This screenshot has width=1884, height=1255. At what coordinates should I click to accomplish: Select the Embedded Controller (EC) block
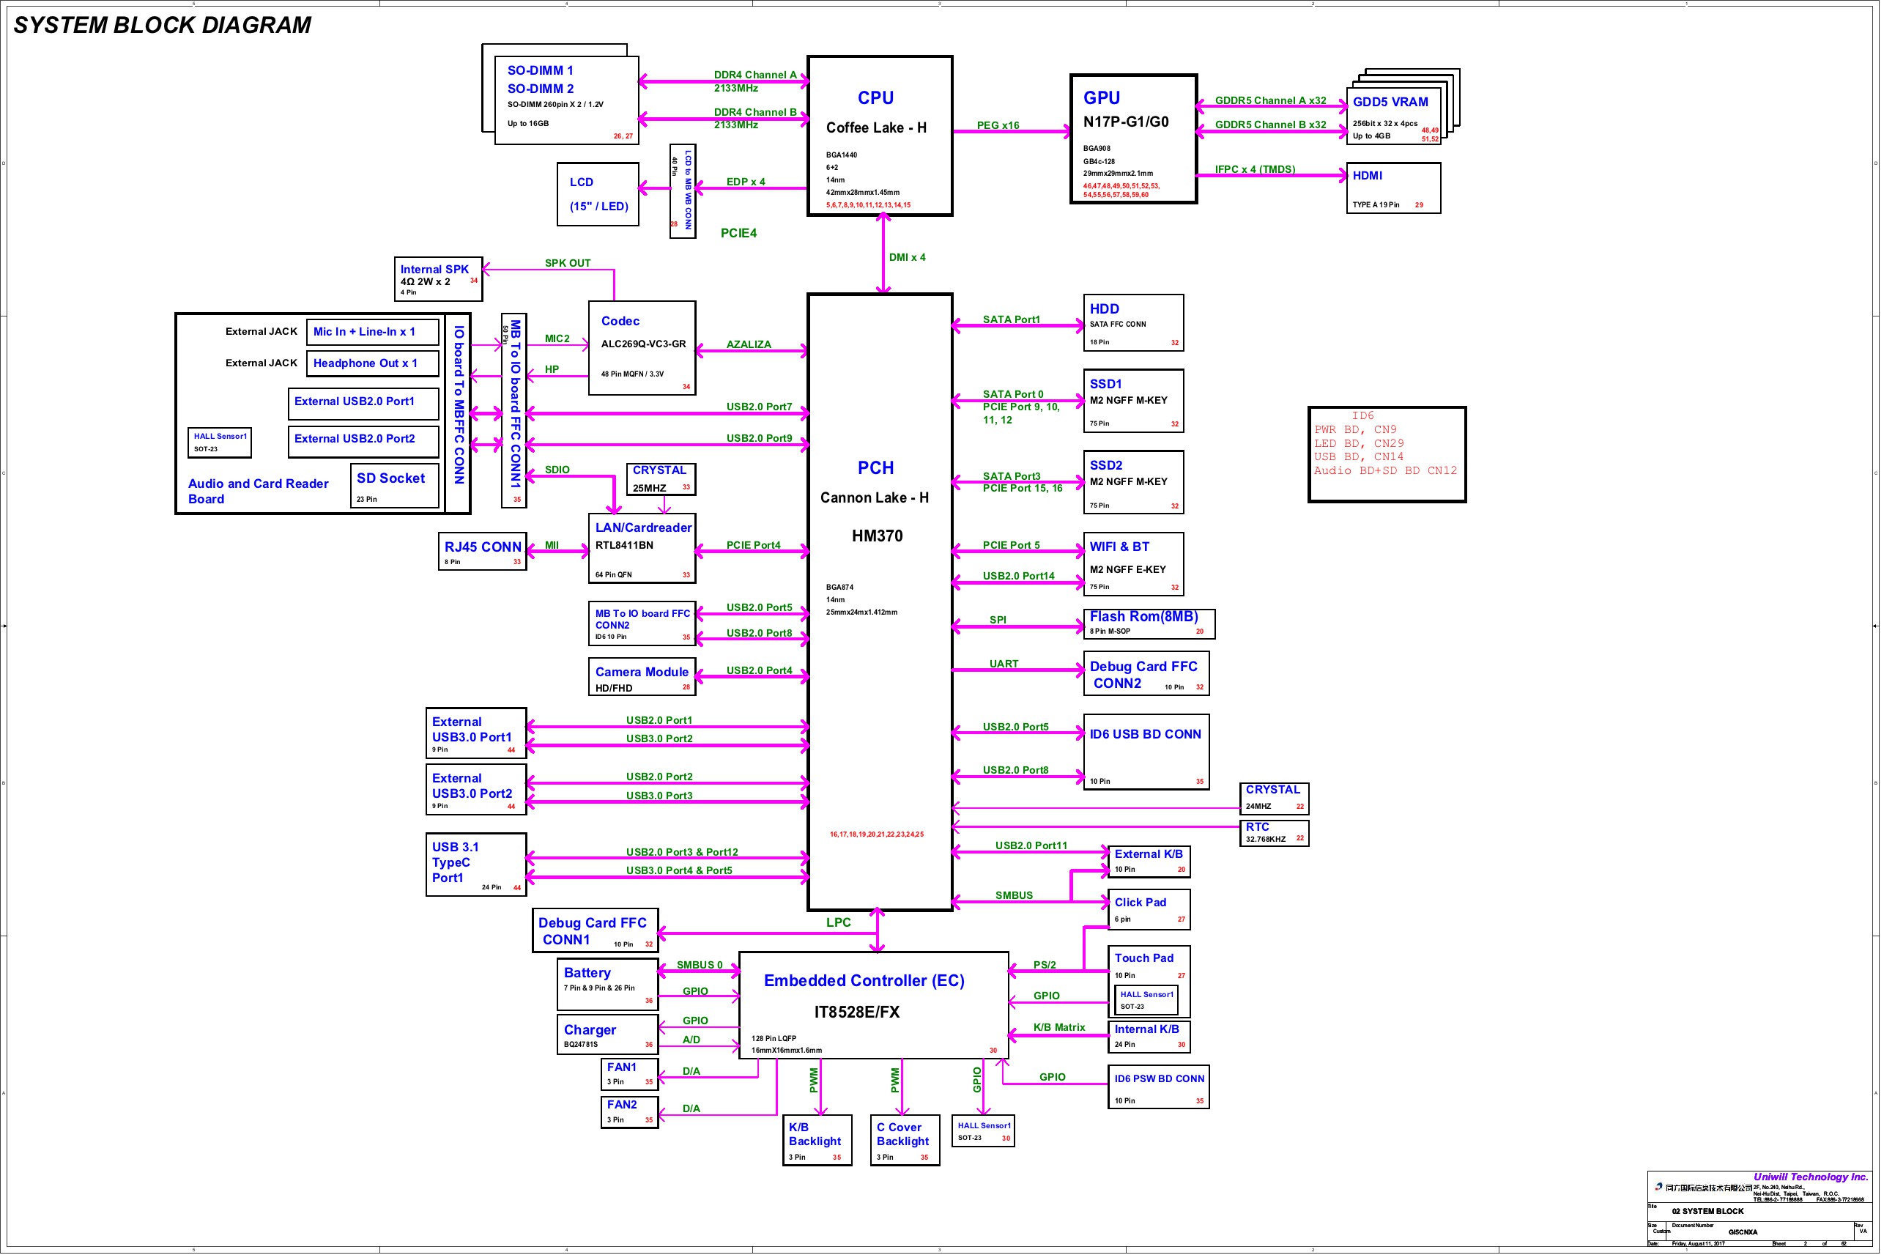[x=873, y=1004]
